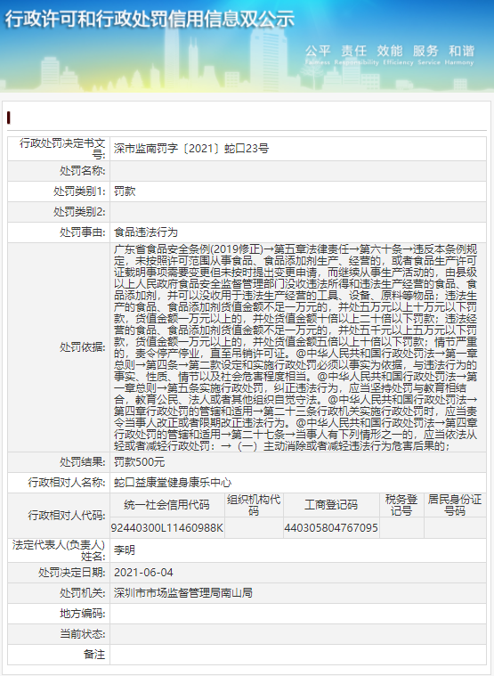Click the 处罚类别1 value 罚款

[125, 191]
